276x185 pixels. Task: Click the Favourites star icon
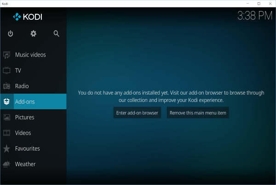(7, 149)
